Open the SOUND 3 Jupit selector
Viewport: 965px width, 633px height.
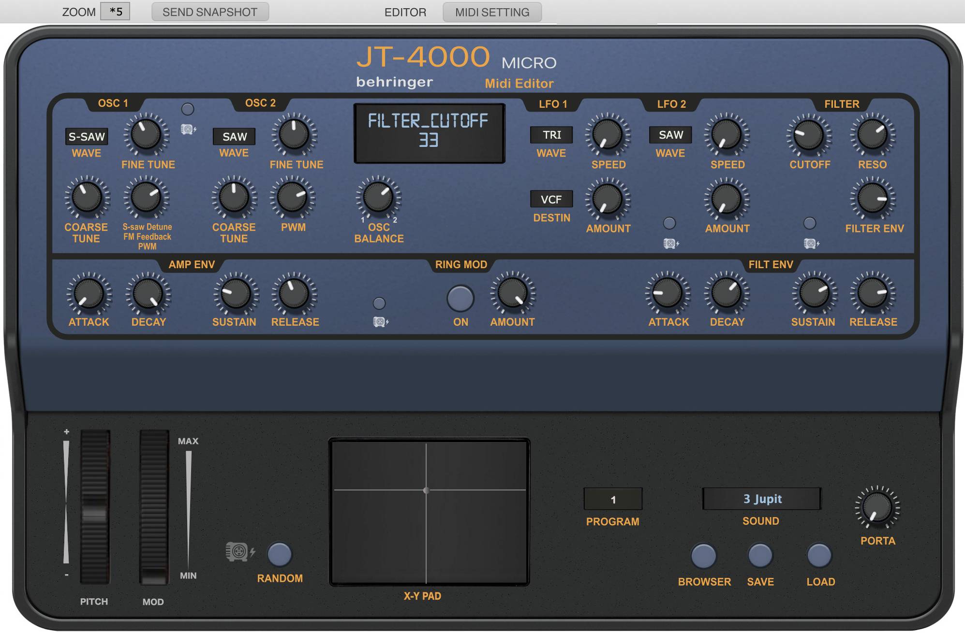[762, 499]
